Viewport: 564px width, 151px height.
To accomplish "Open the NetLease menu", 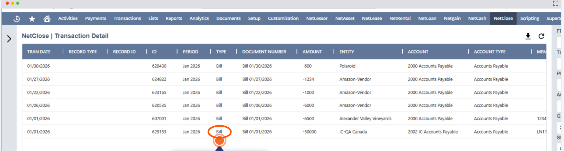I will click(x=372, y=18).
